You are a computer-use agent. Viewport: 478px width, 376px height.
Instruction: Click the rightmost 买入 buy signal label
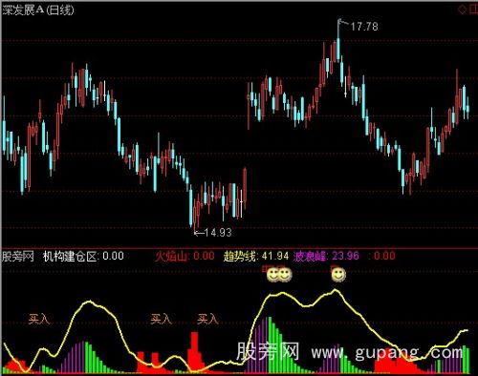click(207, 319)
